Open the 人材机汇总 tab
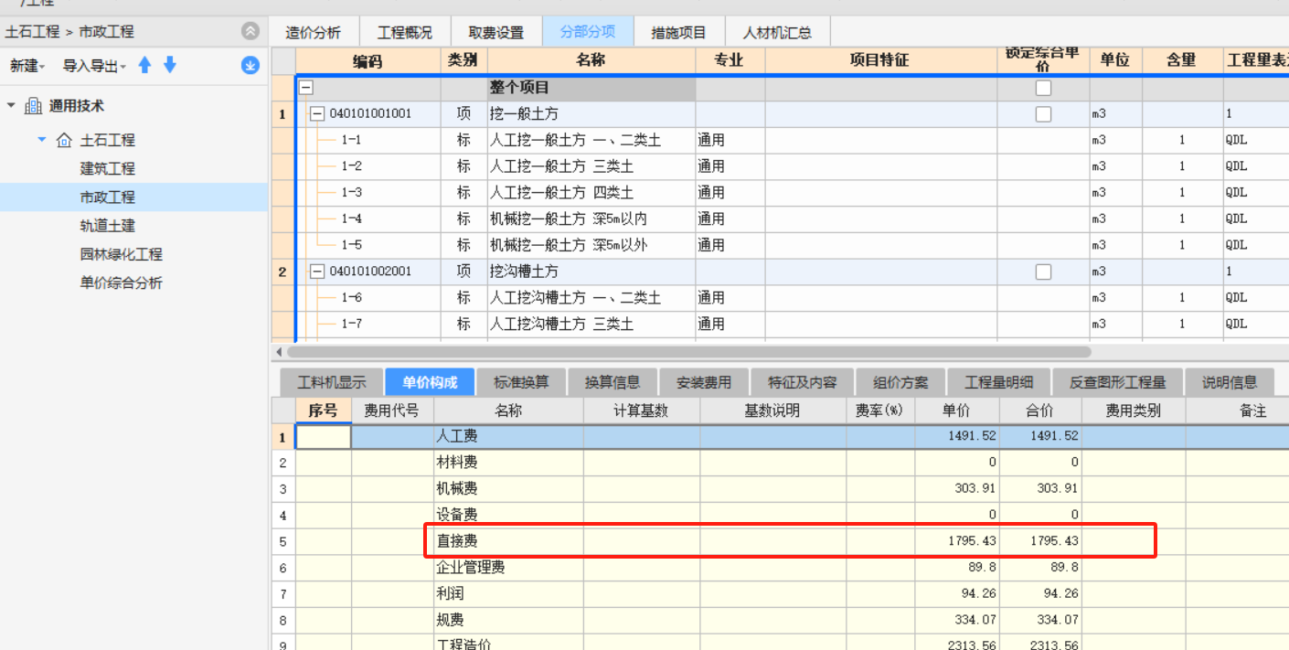The height and width of the screenshot is (650, 1289). point(777,32)
